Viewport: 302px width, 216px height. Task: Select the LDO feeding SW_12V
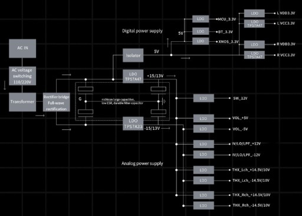(203, 98)
